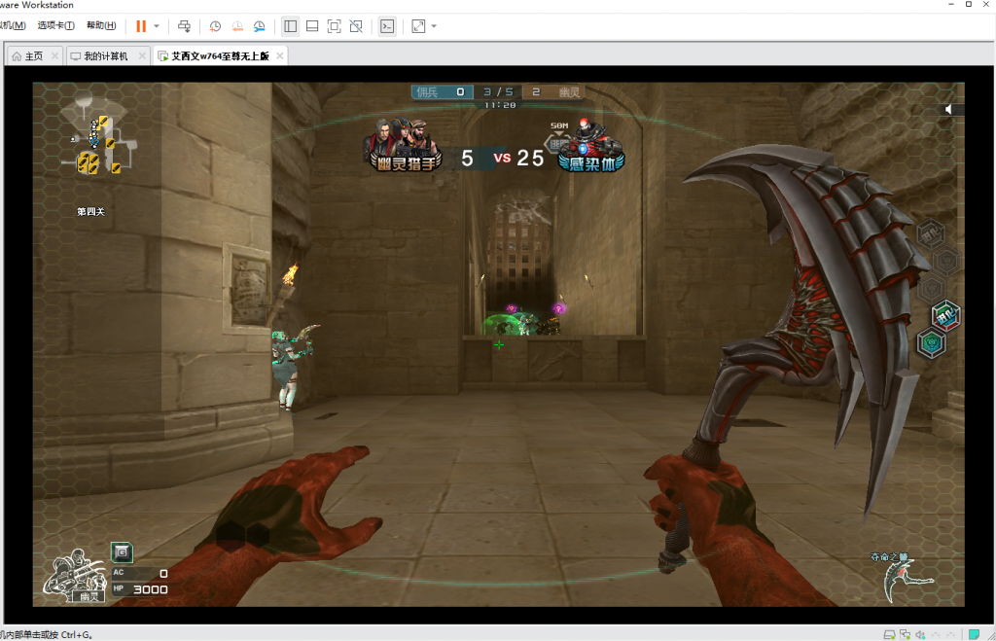This screenshot has height=641, width=996.
Task: Open the 帮助(H) menu
Action: (101, 25)
